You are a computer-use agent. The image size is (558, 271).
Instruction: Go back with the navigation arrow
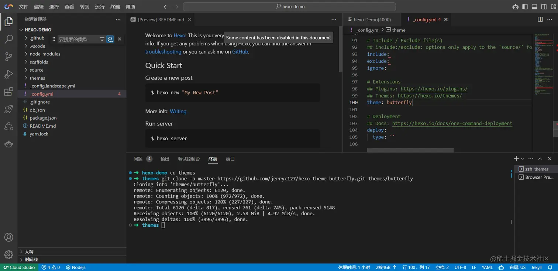click(166, 7)
